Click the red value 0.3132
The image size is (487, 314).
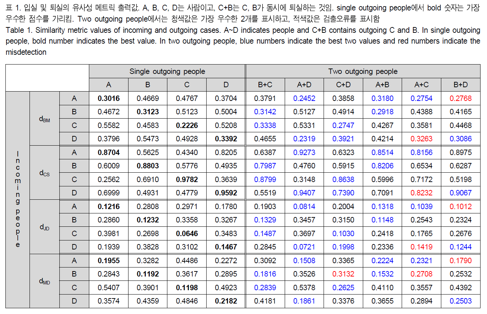[343, 274]
